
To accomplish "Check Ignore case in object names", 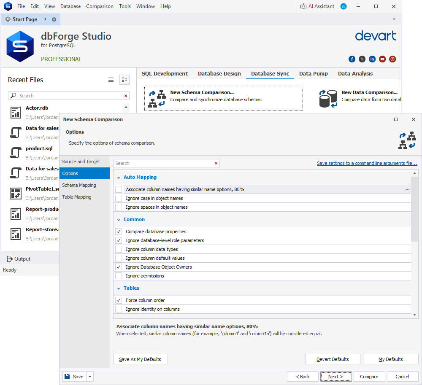I will 119,199.
